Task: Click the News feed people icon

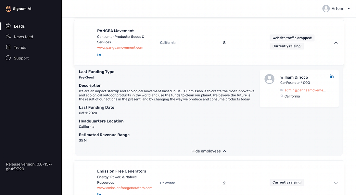Action: [x=8, y=37]
